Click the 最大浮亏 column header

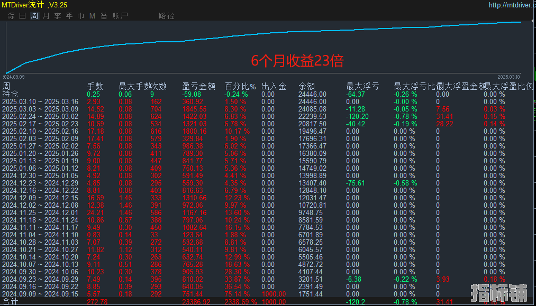(362, 86)
